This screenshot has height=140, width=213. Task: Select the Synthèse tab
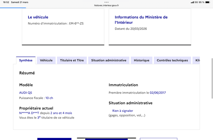pyautogui.click(x=26, y=60)
